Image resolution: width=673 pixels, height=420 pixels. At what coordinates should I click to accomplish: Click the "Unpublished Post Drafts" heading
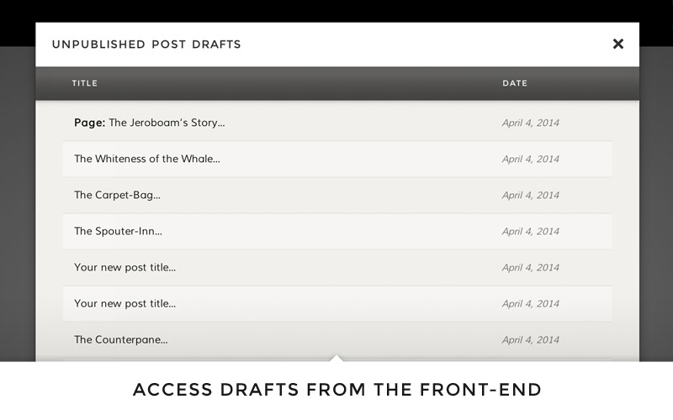coord(146,45)
